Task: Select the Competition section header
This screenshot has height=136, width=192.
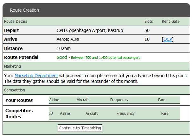Action: 14,90
